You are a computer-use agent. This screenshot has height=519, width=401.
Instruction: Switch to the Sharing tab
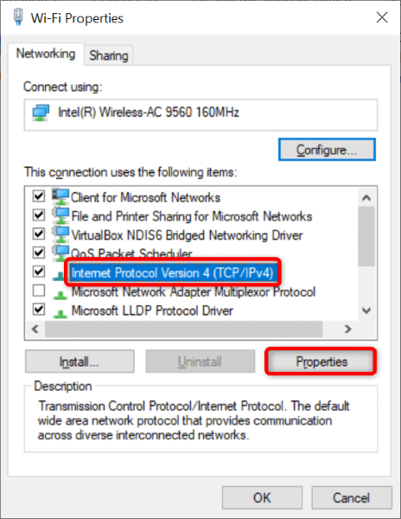(x=109, y=55)
